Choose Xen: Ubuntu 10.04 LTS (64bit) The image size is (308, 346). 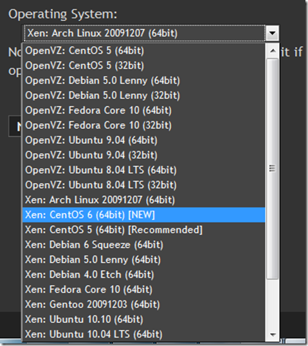coord(144,334)
